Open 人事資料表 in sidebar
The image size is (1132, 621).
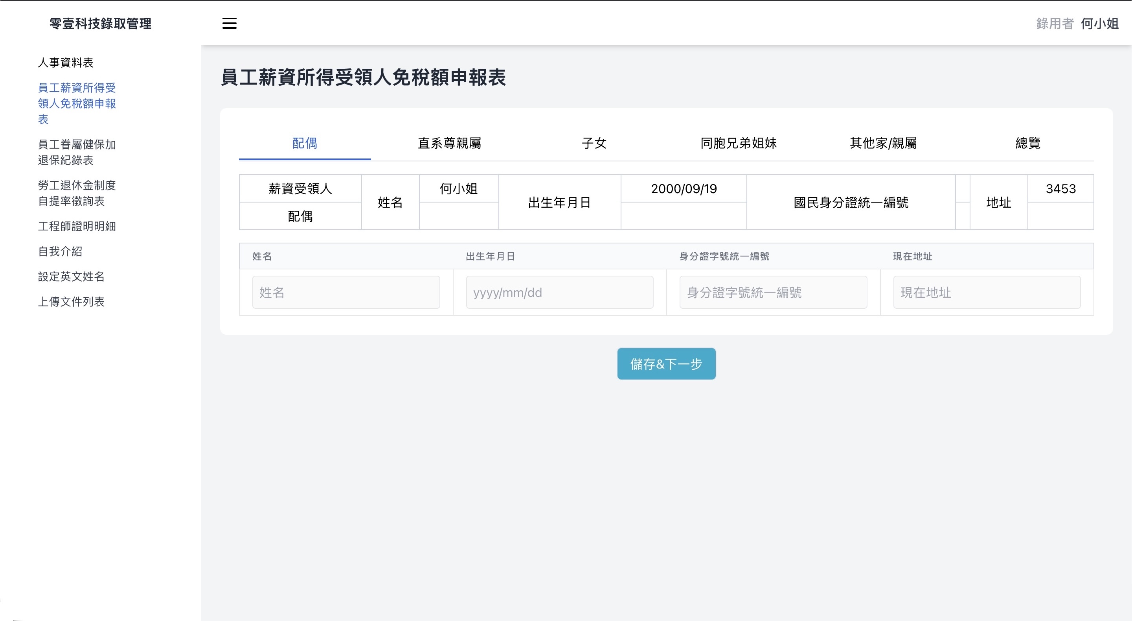(66, 63)
